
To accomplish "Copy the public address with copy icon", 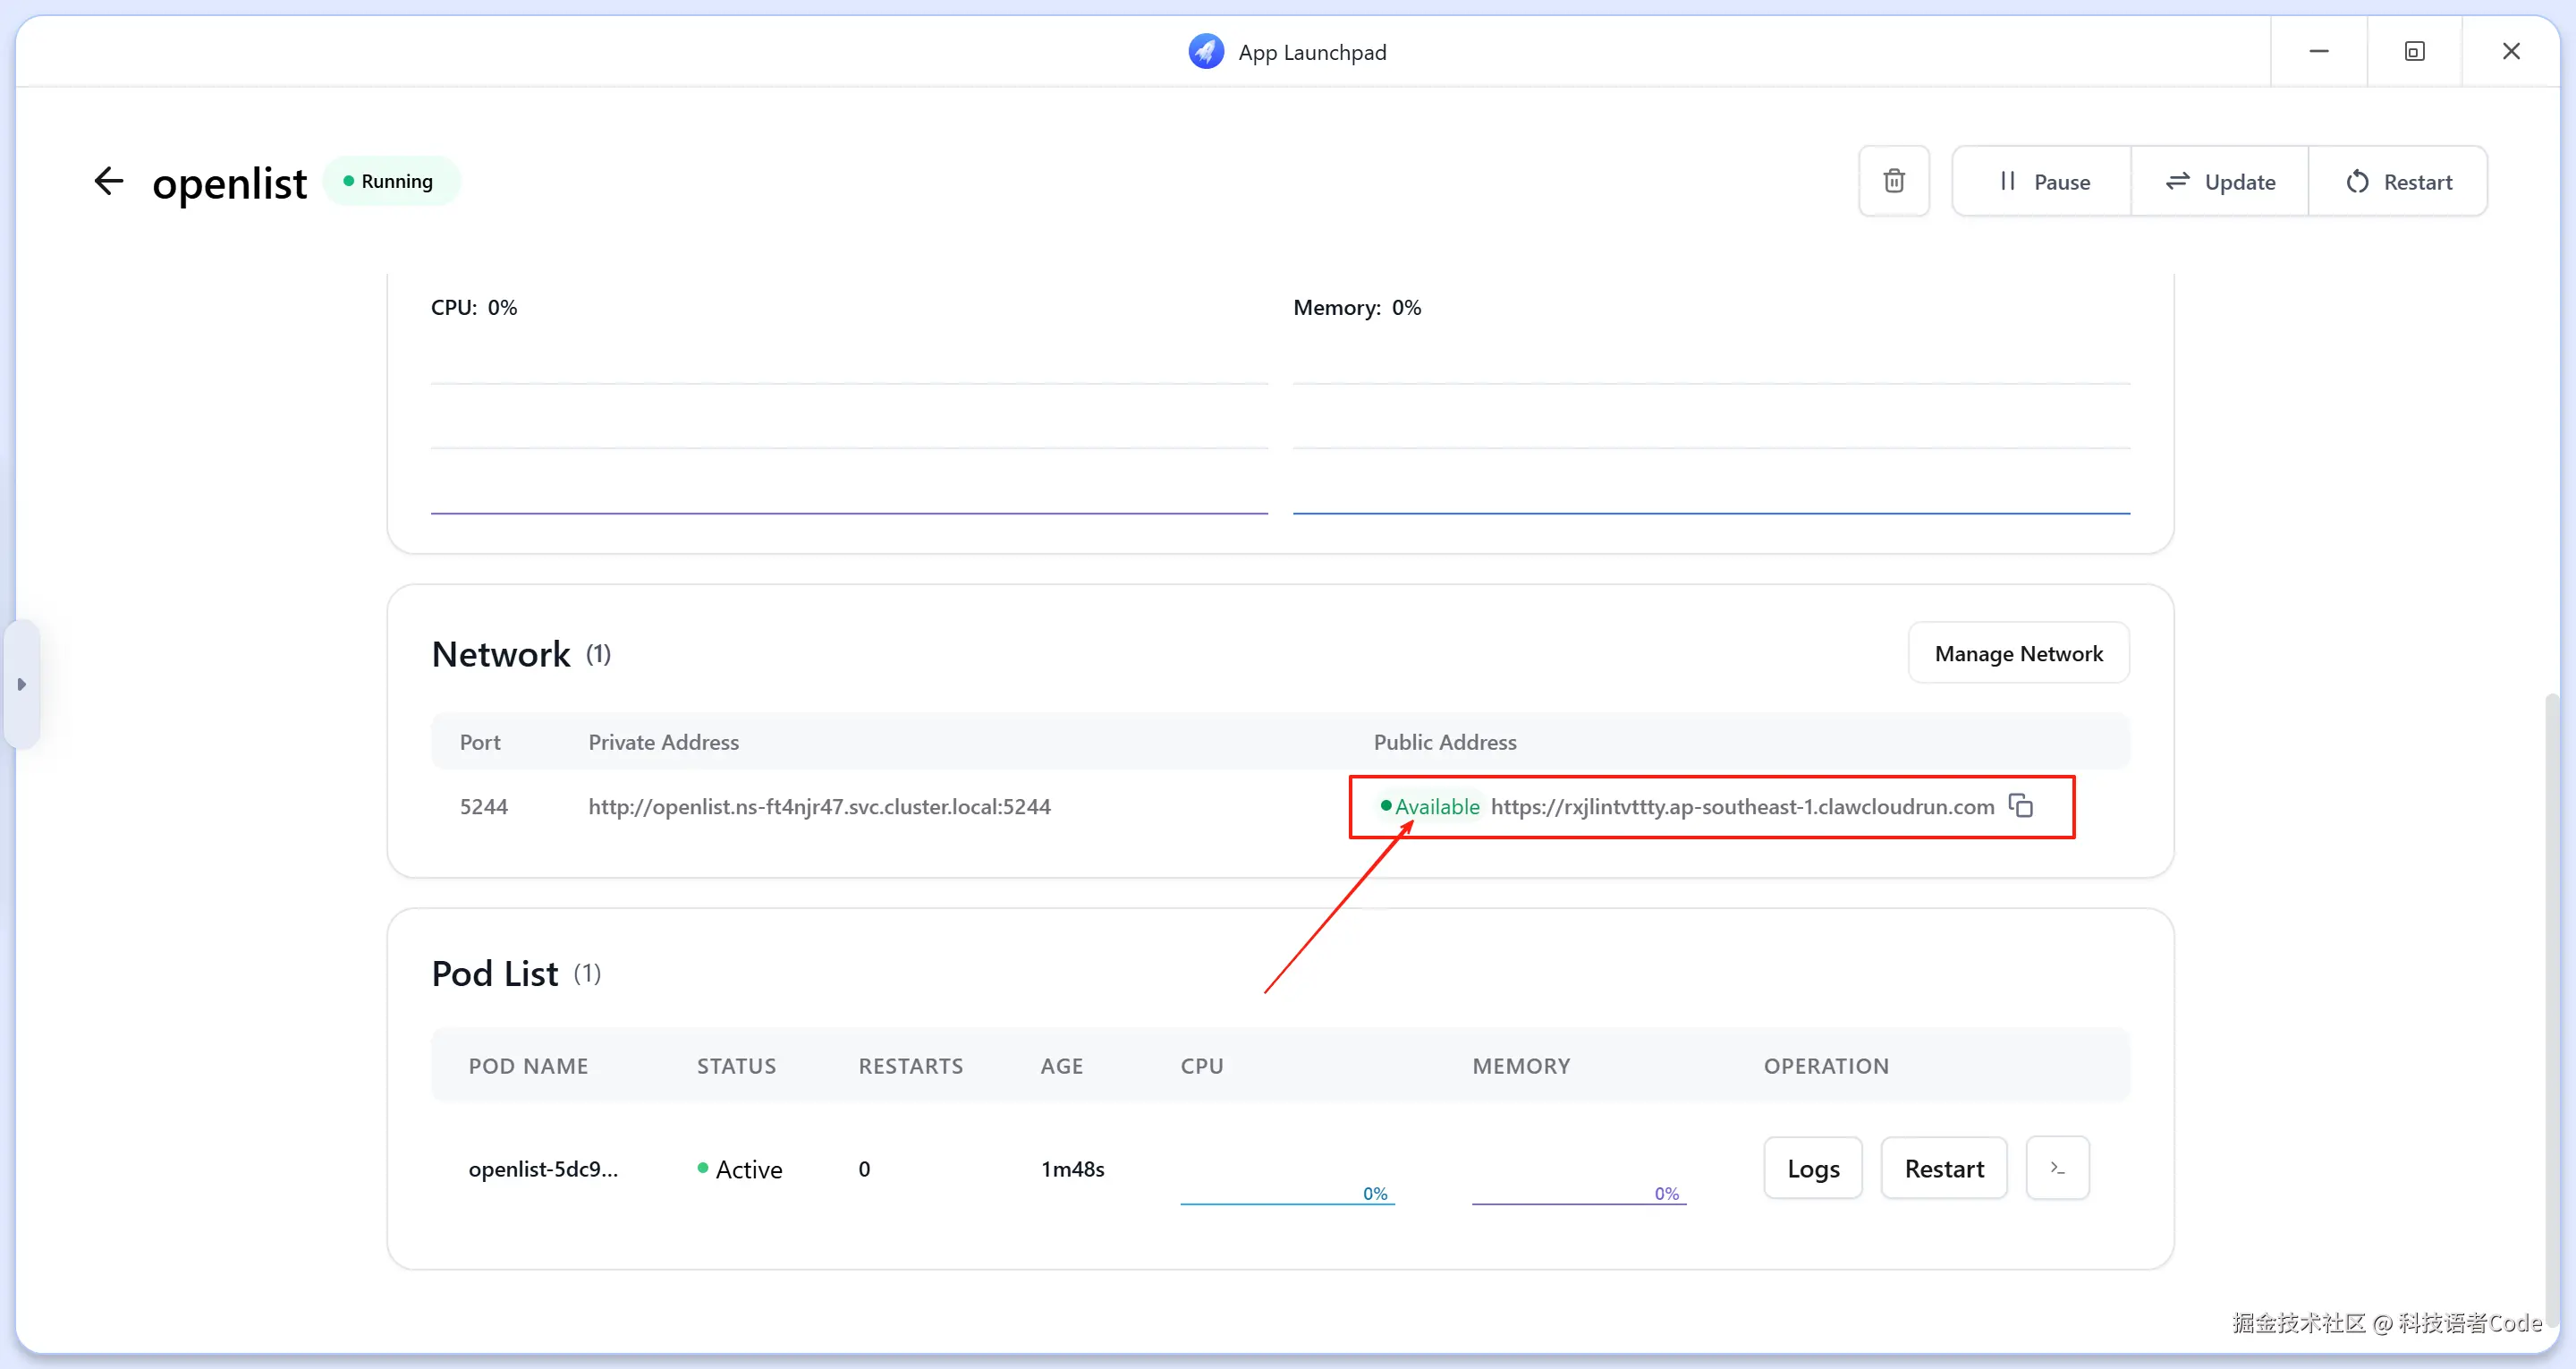I will tap(2021, 805).
